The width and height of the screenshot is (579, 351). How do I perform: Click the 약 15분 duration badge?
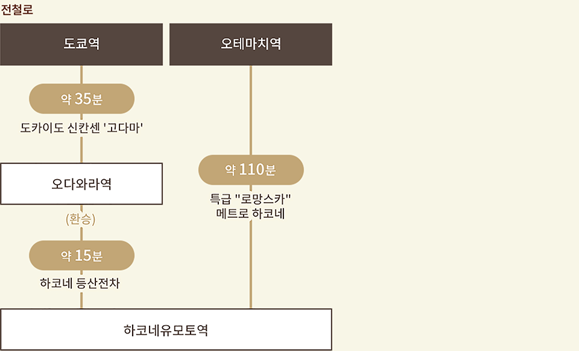tap(81, 255)
